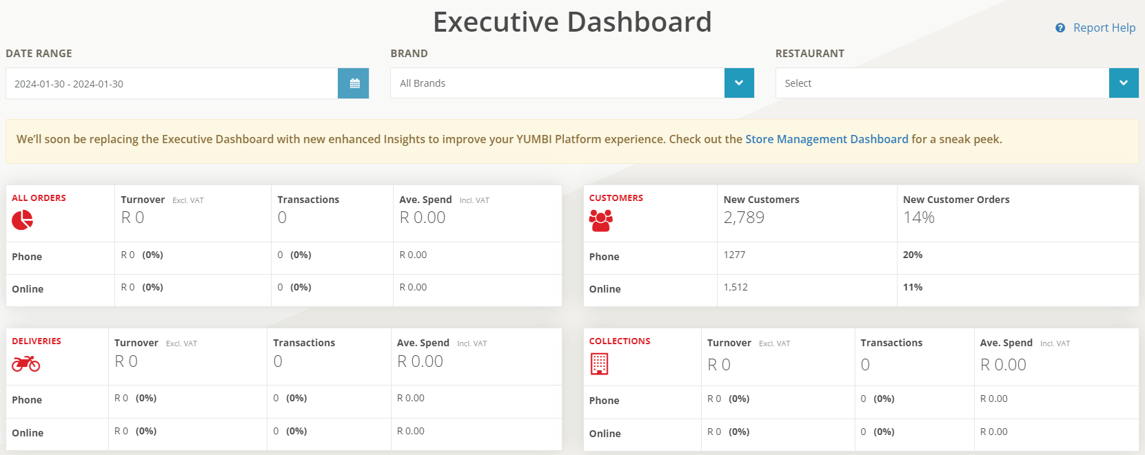Select the ALL ORDERS section heading
This screenshot has height=455, width=1145.
coord(39,198)
